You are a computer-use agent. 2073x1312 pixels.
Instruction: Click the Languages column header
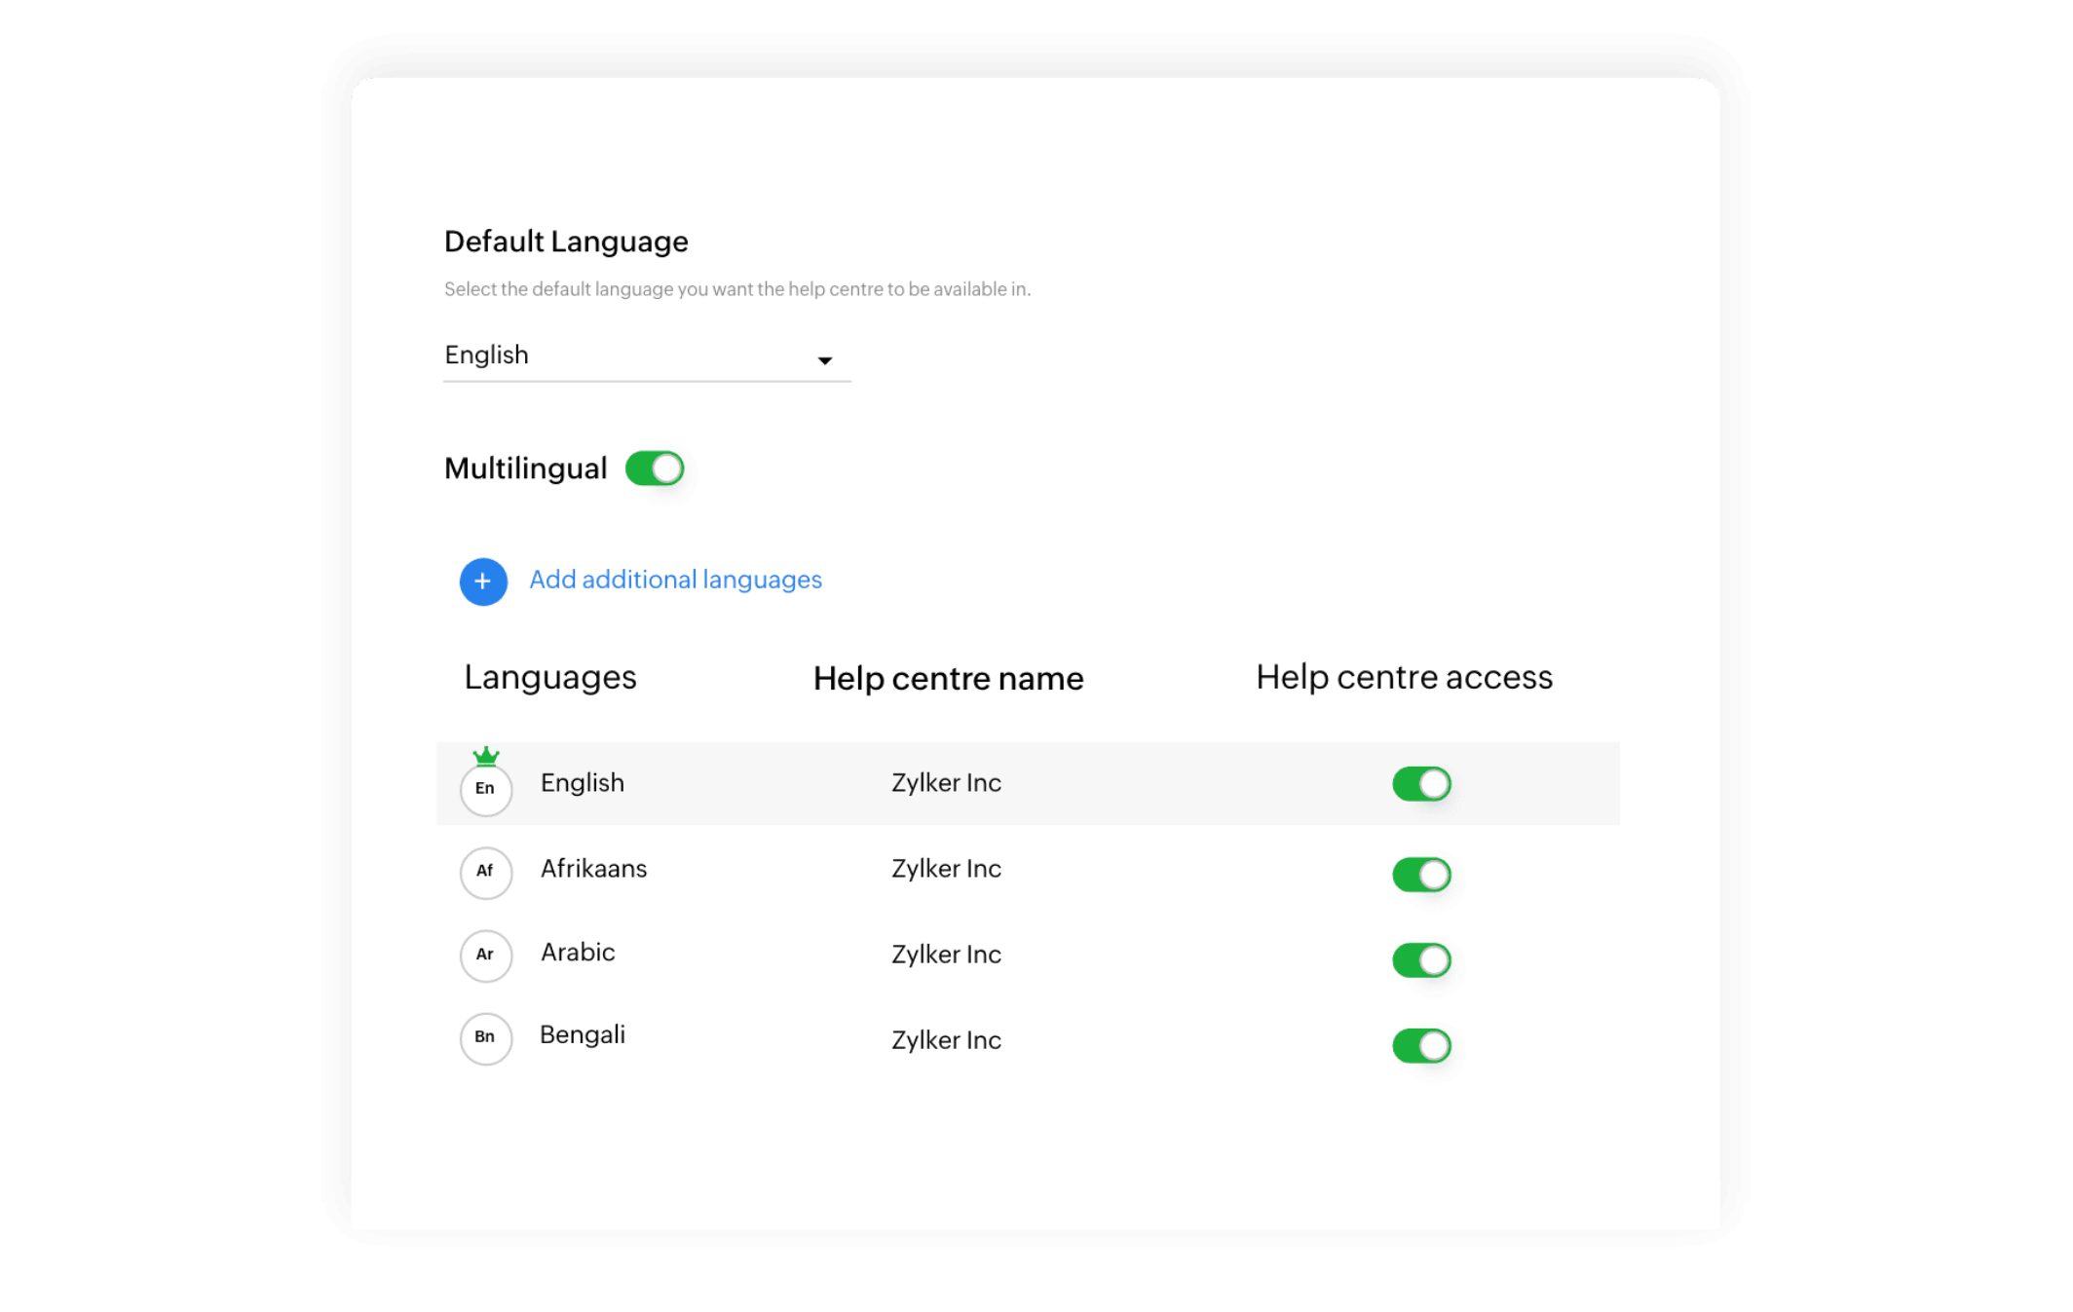(550, 677)
